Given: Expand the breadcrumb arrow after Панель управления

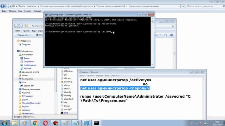Looking at the screenshot, I should point(38,6).
